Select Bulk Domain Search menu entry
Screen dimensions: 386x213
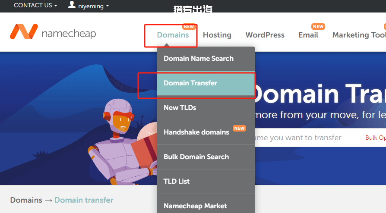pyautogui.click(x=206, y=157)
